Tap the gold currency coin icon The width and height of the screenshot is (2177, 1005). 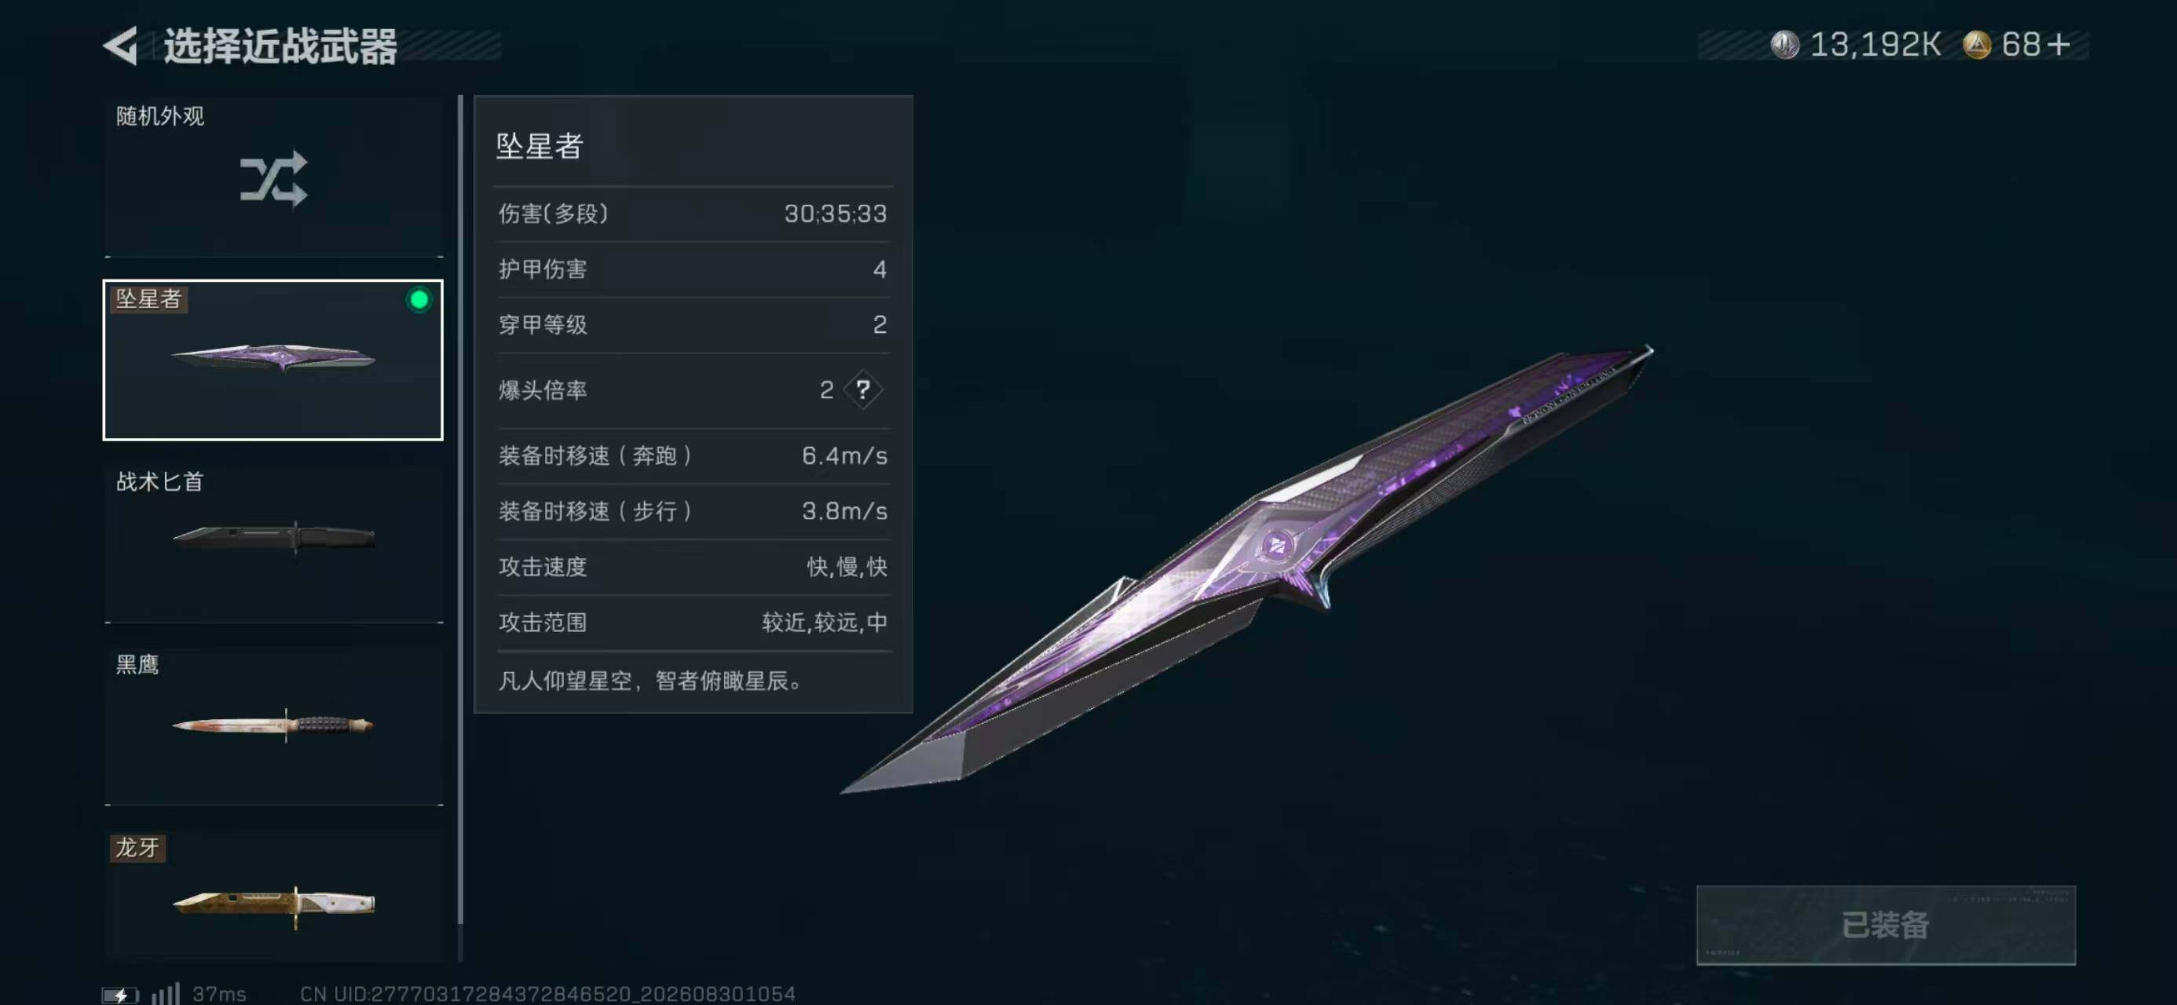1977,45
